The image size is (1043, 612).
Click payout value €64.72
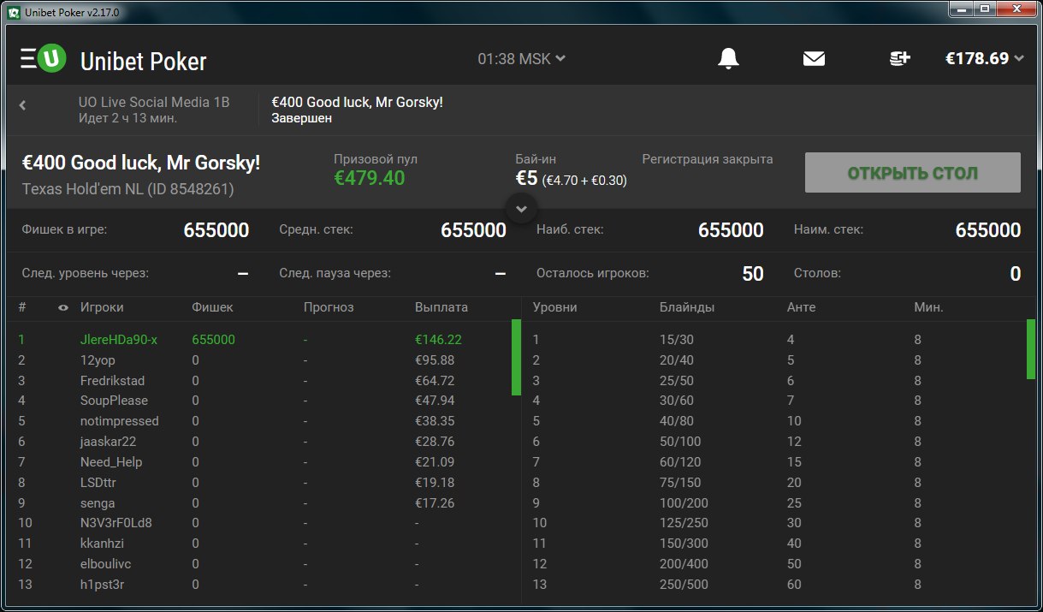(x=435, y=380)
